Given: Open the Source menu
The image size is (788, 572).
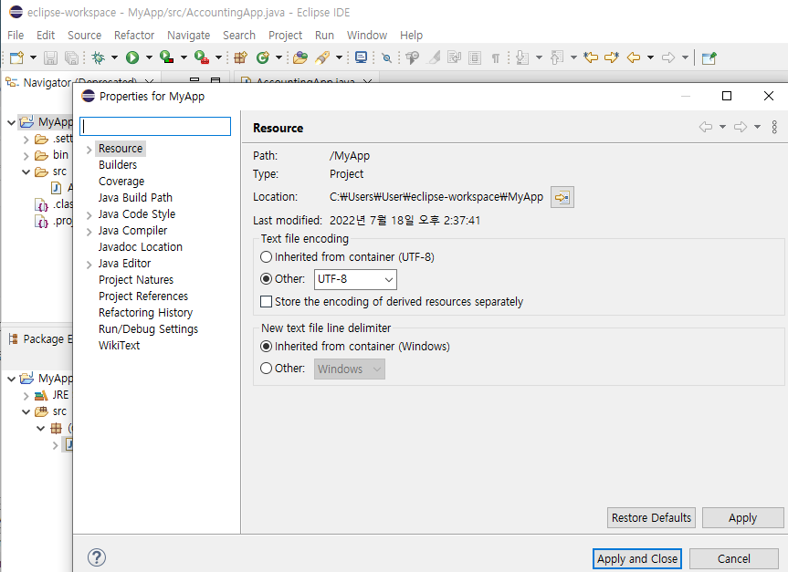Looking at the screenshot, I should click(x=84, y=36).
